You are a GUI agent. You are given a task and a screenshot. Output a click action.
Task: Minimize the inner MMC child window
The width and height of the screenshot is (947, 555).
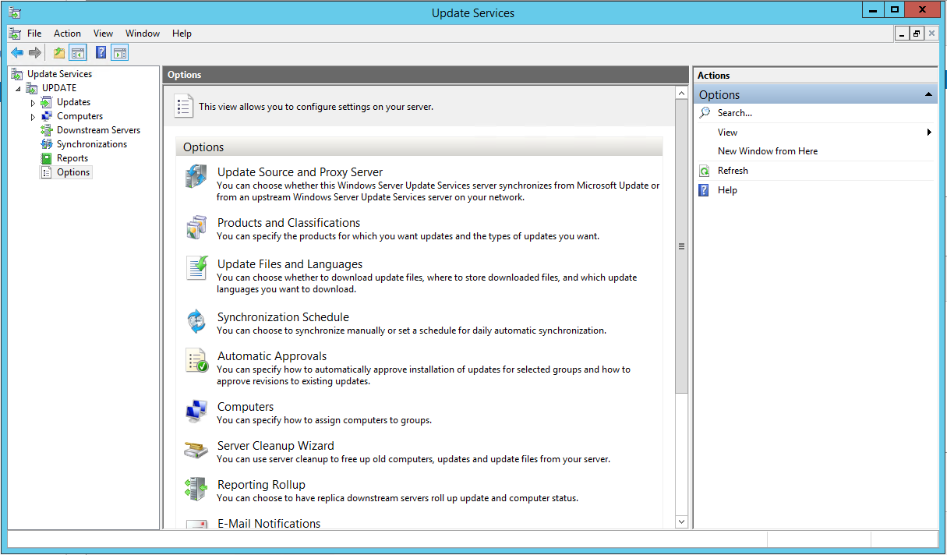pos(902,34)
